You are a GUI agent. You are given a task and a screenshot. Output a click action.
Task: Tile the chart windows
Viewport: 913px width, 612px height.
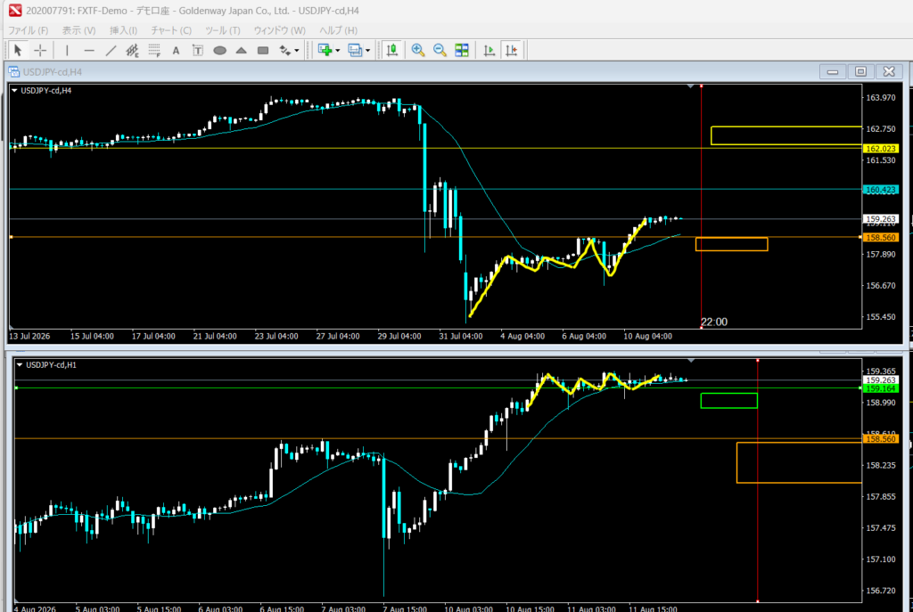click(x=462, y=51)
